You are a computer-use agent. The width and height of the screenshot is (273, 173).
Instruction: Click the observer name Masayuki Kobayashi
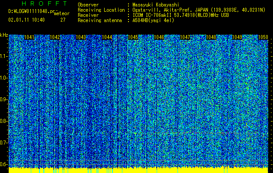click(156, 5)
